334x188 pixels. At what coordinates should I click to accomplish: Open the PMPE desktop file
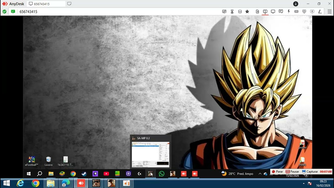[x=302, y=162]
